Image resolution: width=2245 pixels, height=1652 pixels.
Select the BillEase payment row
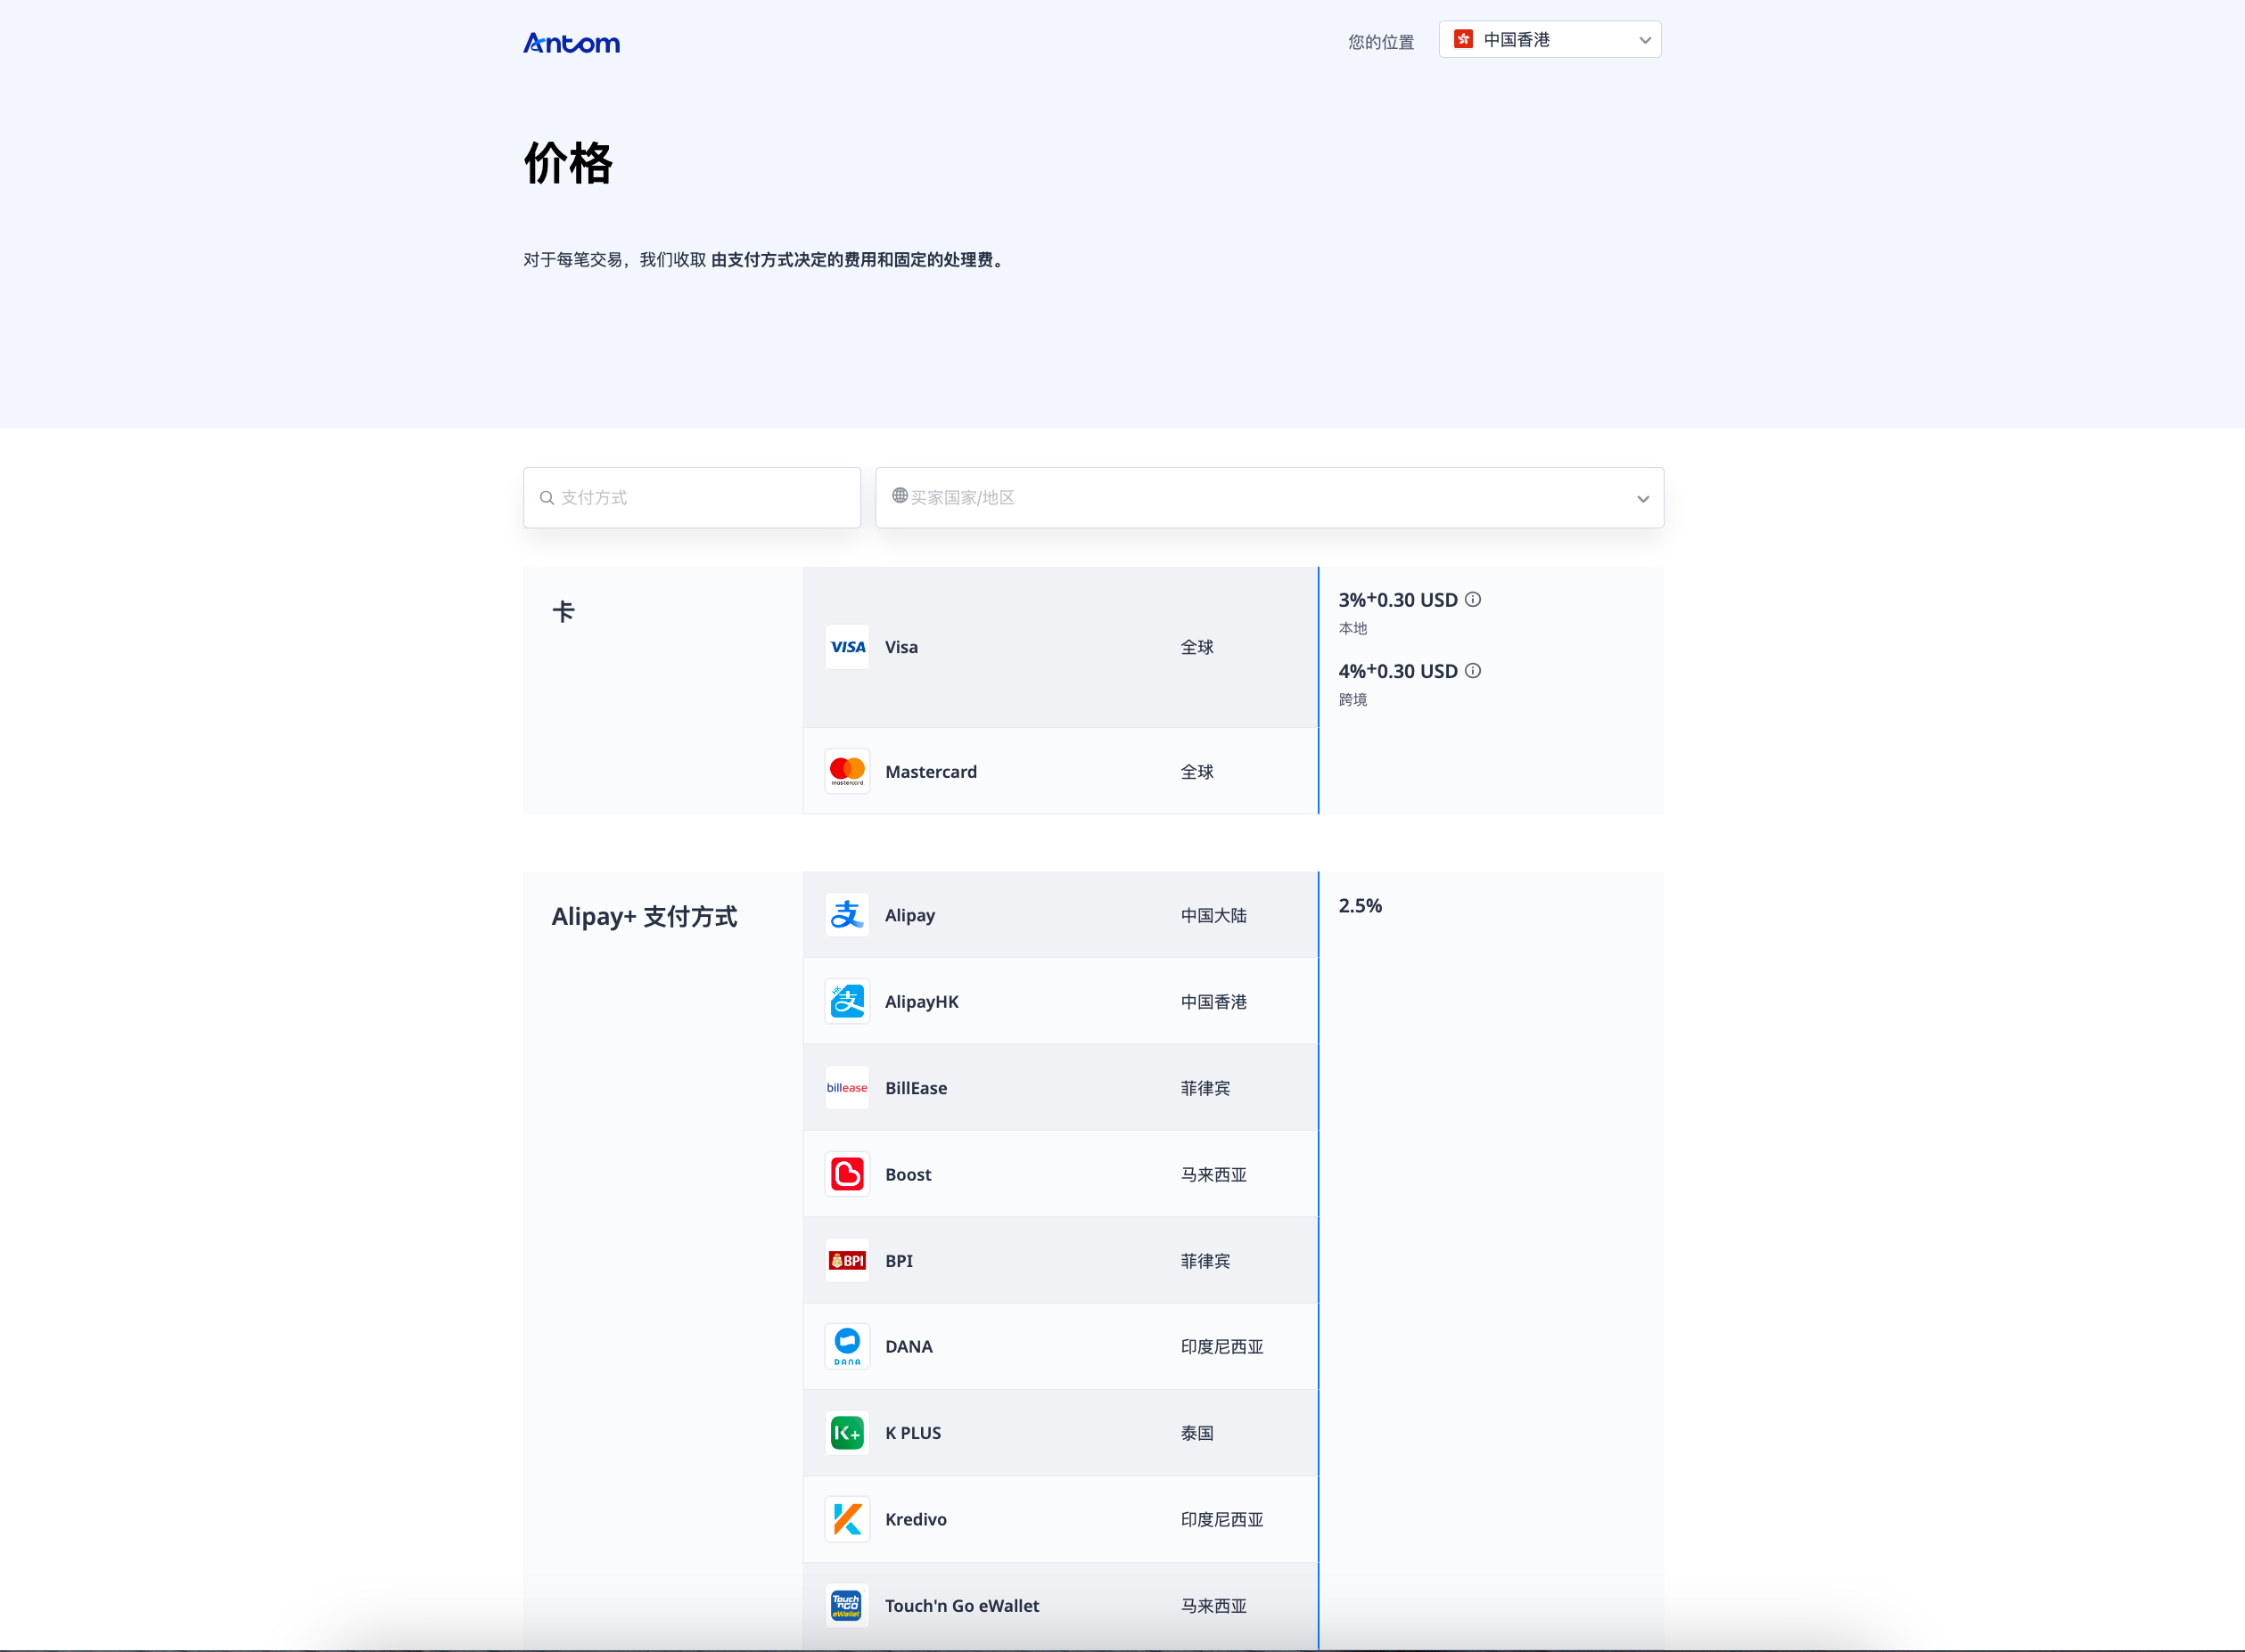tap(1059, 1087)
